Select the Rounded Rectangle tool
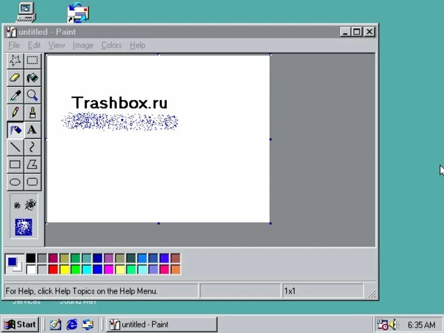 coord(32,182)
